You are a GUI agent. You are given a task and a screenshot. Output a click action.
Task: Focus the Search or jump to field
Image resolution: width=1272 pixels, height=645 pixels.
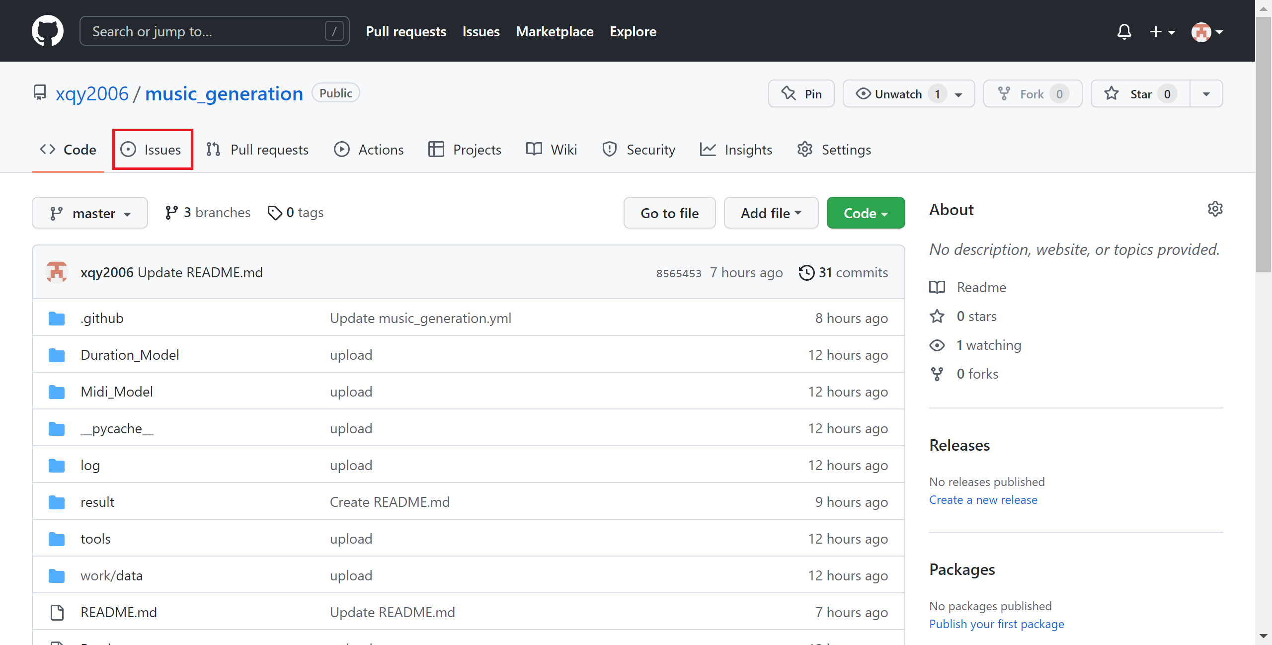coord(208,31)
